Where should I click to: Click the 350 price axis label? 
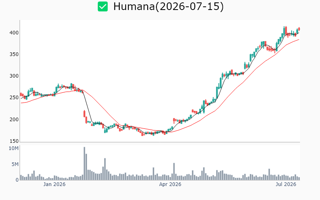[14, 54]
